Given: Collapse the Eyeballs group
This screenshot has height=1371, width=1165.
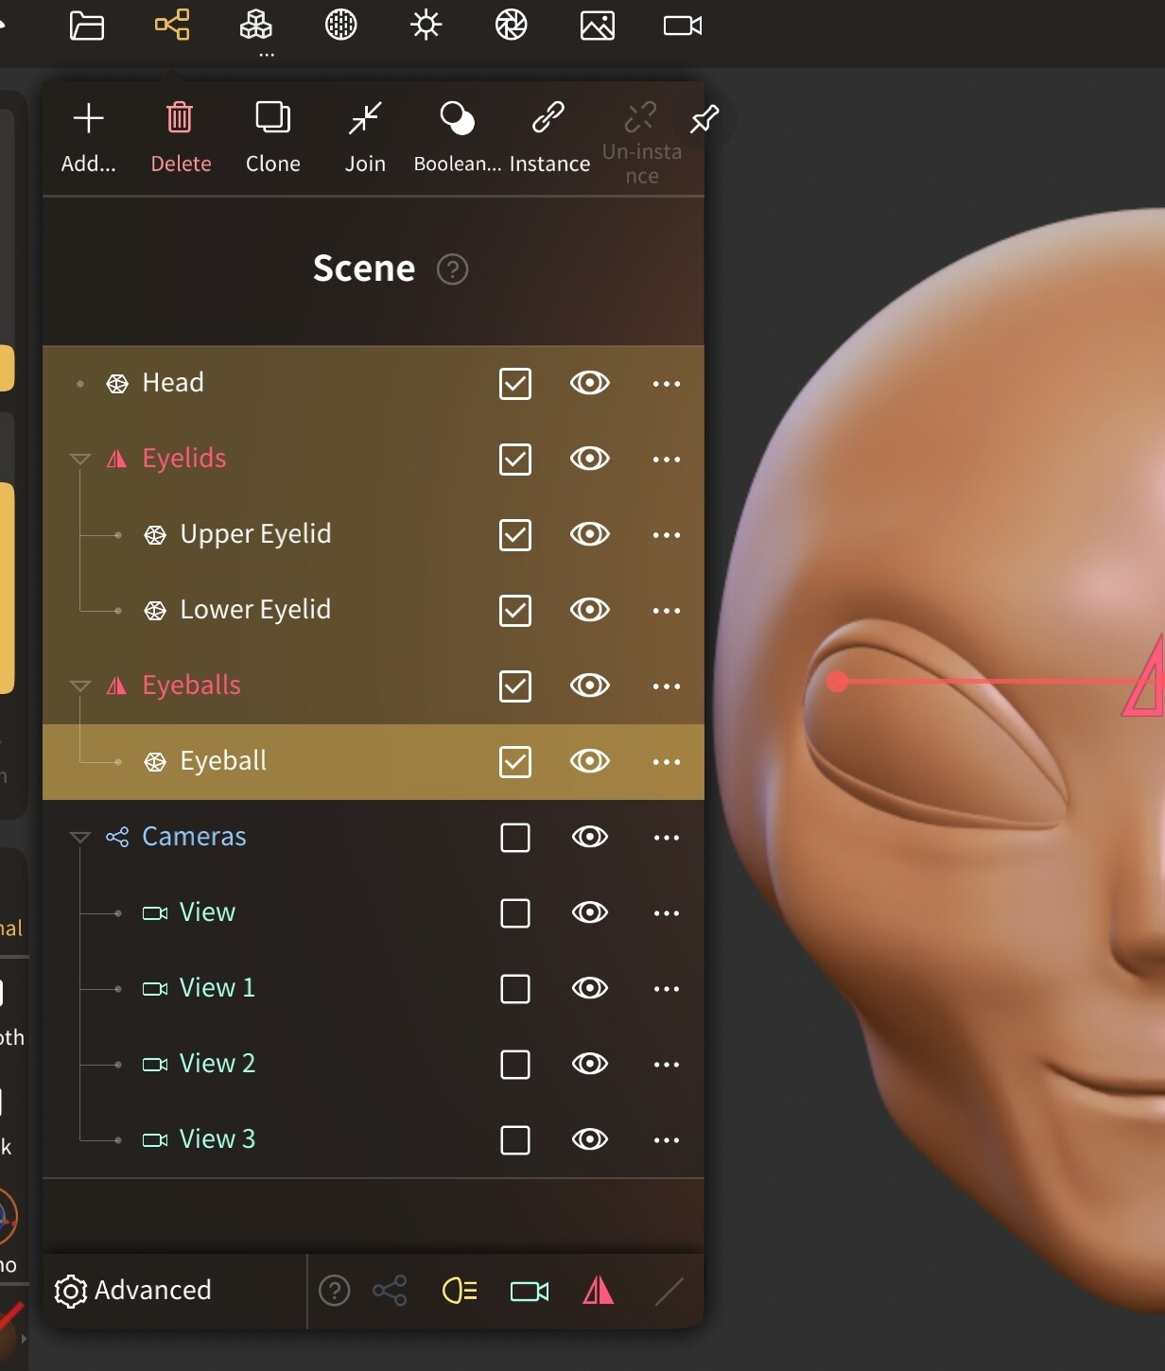Looking at the screenshot, I should 80,686.
